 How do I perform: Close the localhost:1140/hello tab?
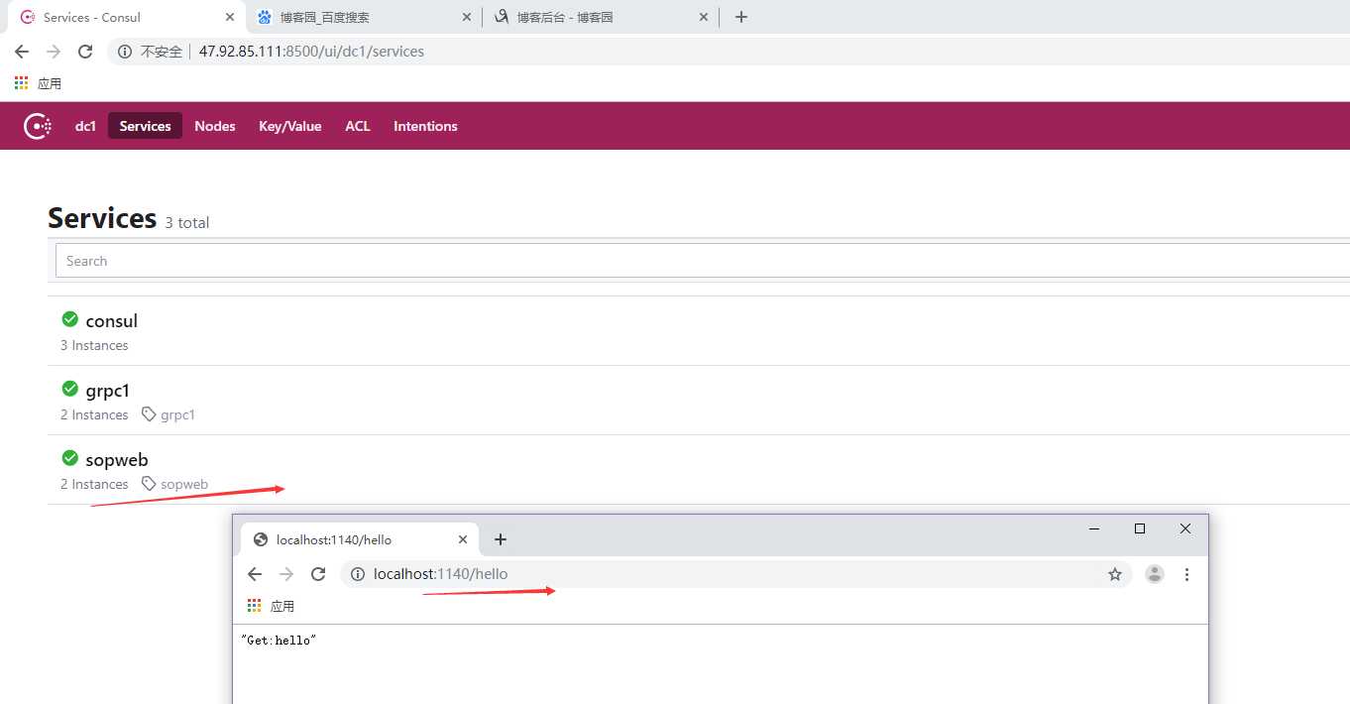[463, 539]
